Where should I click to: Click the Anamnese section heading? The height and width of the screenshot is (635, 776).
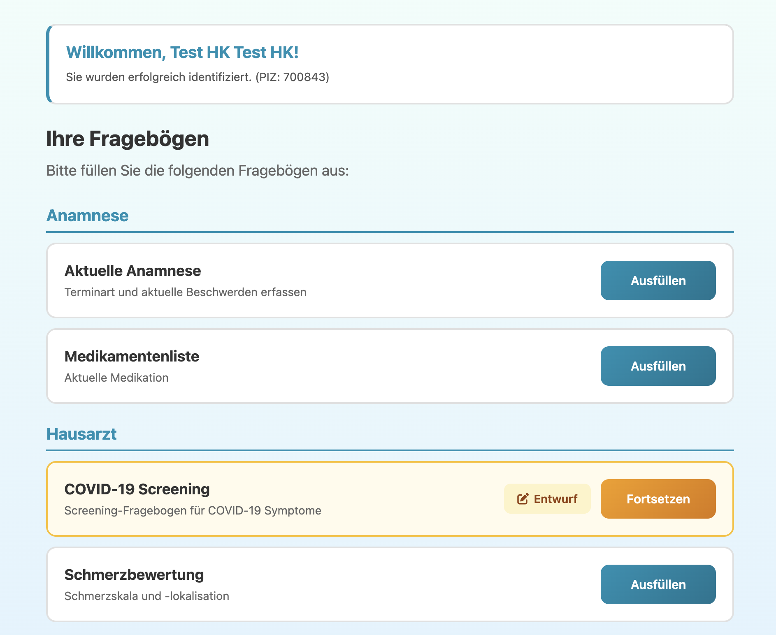tap(87, 216)
